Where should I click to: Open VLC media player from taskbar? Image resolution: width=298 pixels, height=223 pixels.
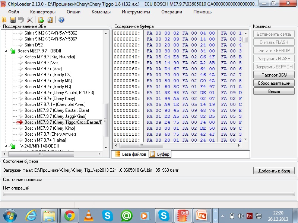pos(88,215)
